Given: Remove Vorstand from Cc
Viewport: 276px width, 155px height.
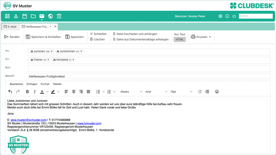Looking at the screenshot, I should tap(73, 60).
